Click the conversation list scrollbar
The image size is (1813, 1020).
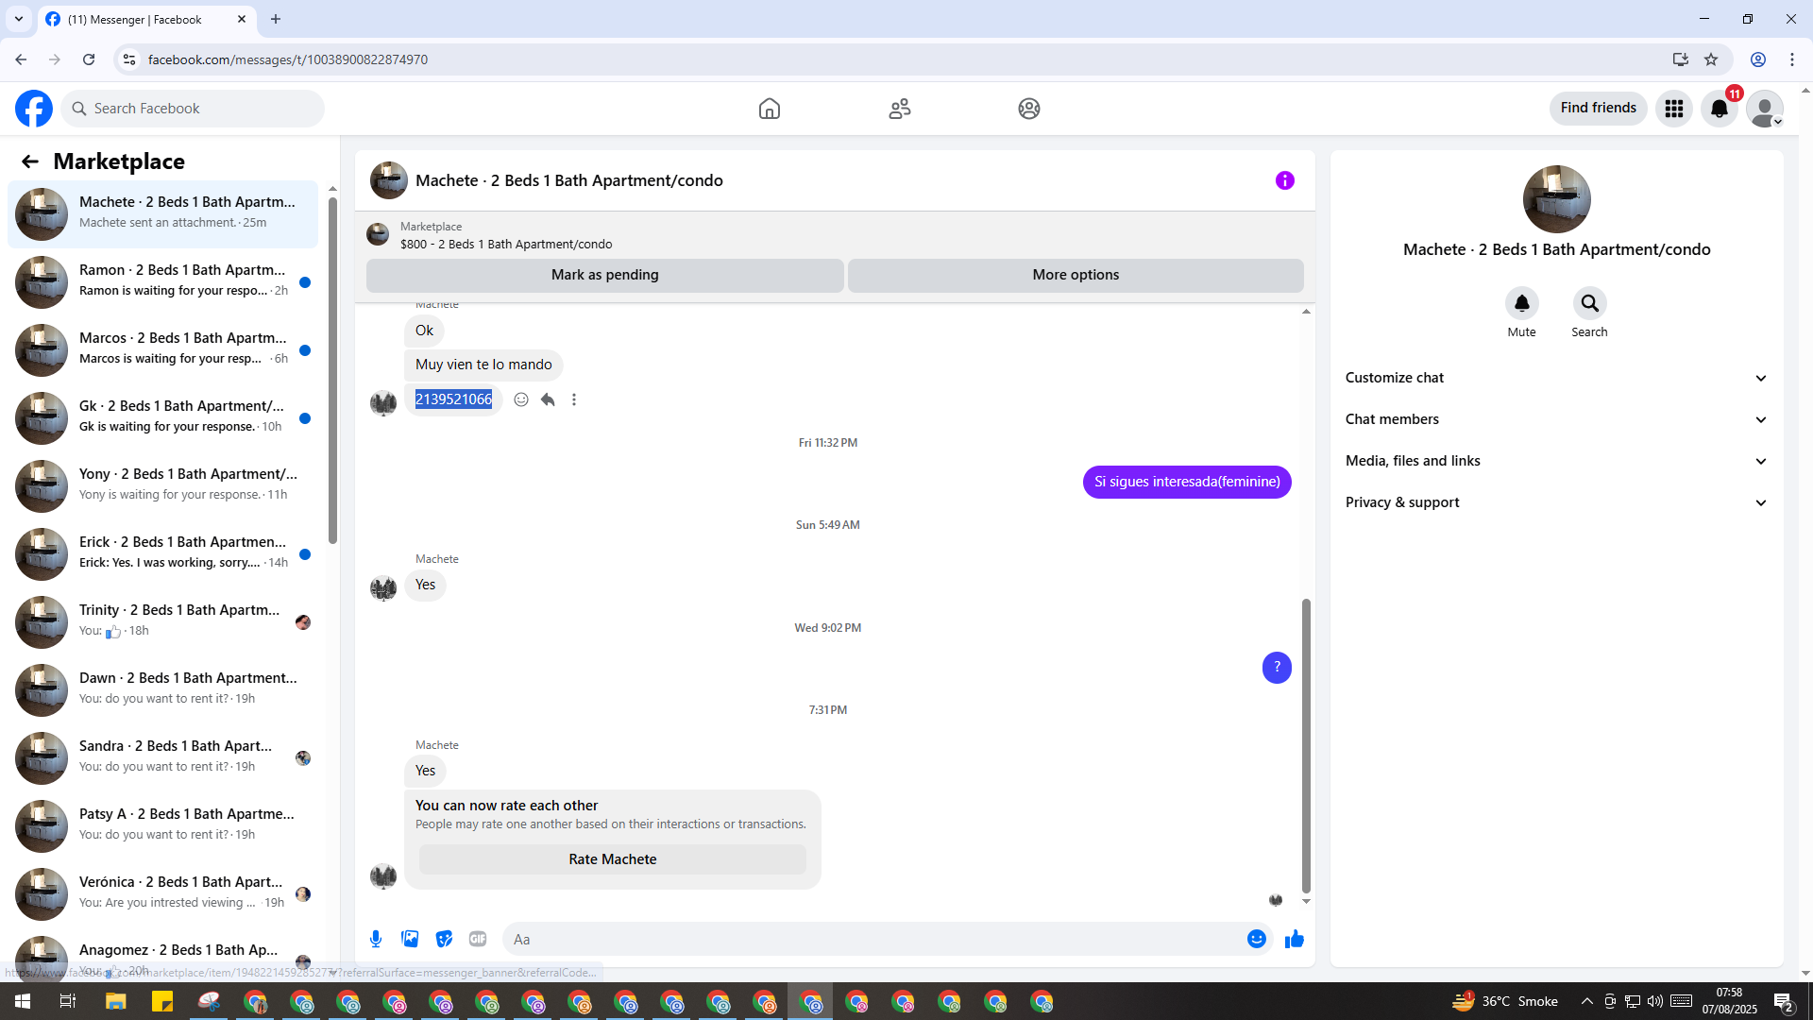point(332,368)
